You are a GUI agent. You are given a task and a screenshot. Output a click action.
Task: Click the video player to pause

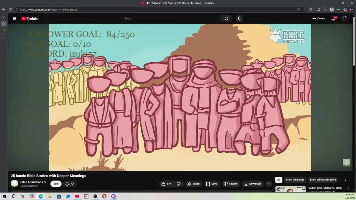pos(180,97)
